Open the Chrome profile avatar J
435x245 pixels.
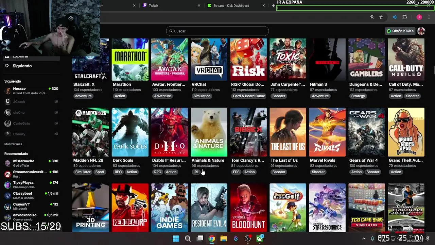point(419,17)
